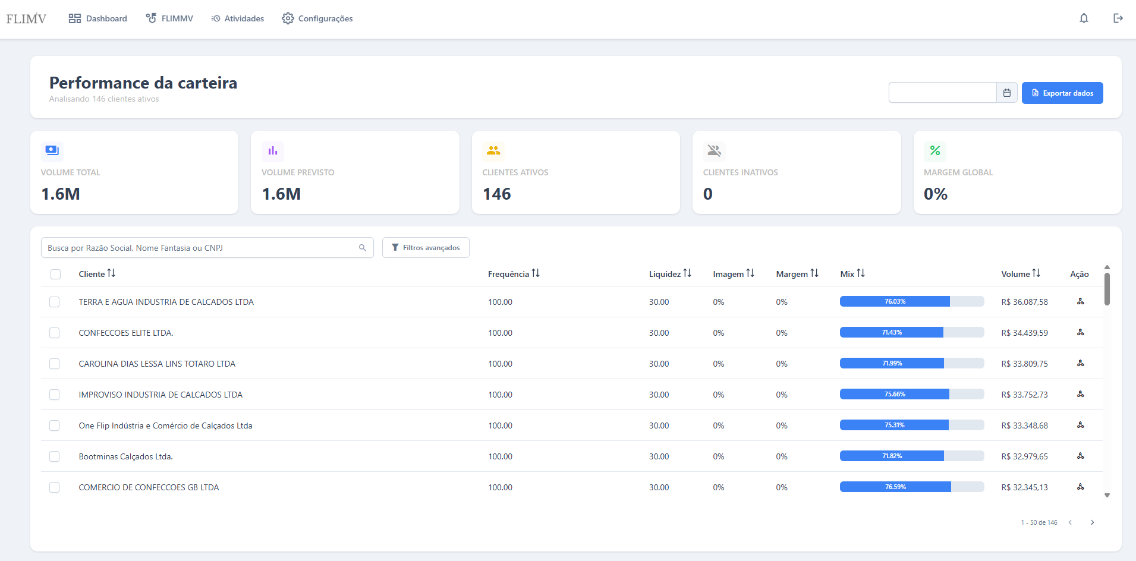
Task: Click the logout icon in header
Action: pos(1118,18)
